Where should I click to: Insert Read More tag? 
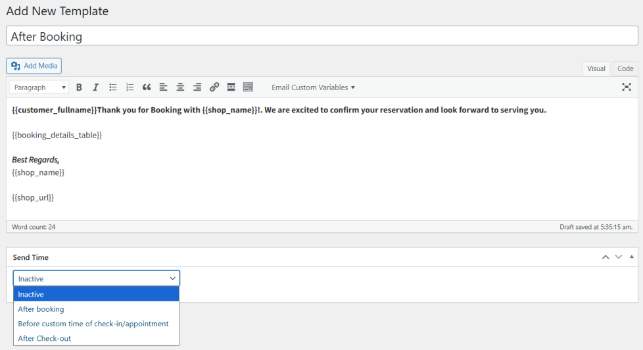(x=231, y=87)
